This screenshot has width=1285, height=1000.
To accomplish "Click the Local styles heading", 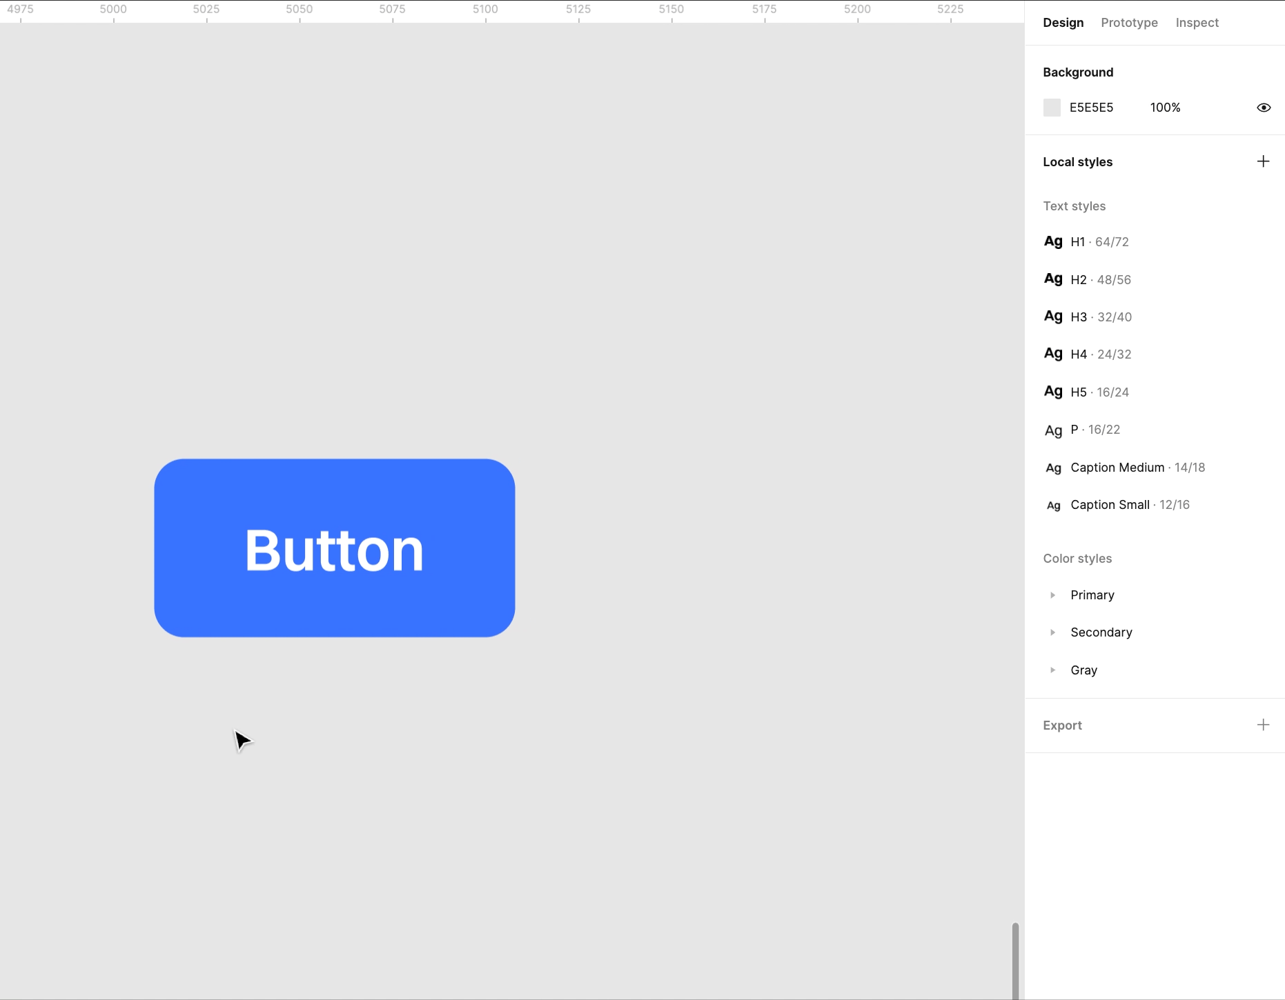I will click(x=1077, y=162).
